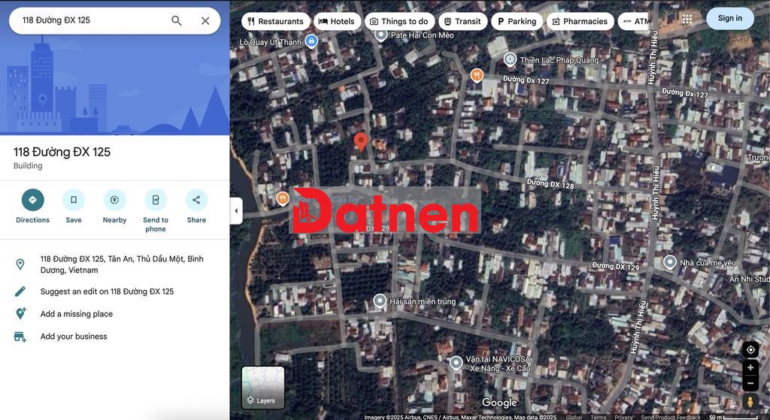Show your current location
770x420 pixels.
click(x=750, y=350)
